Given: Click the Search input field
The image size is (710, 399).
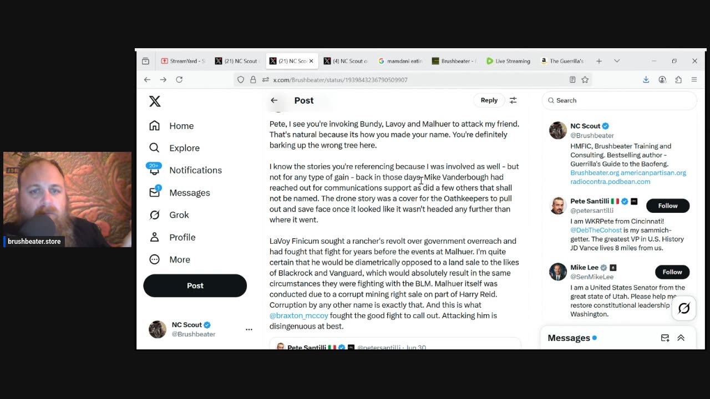Looking at the screenshot, I should (x=619, y=100).
